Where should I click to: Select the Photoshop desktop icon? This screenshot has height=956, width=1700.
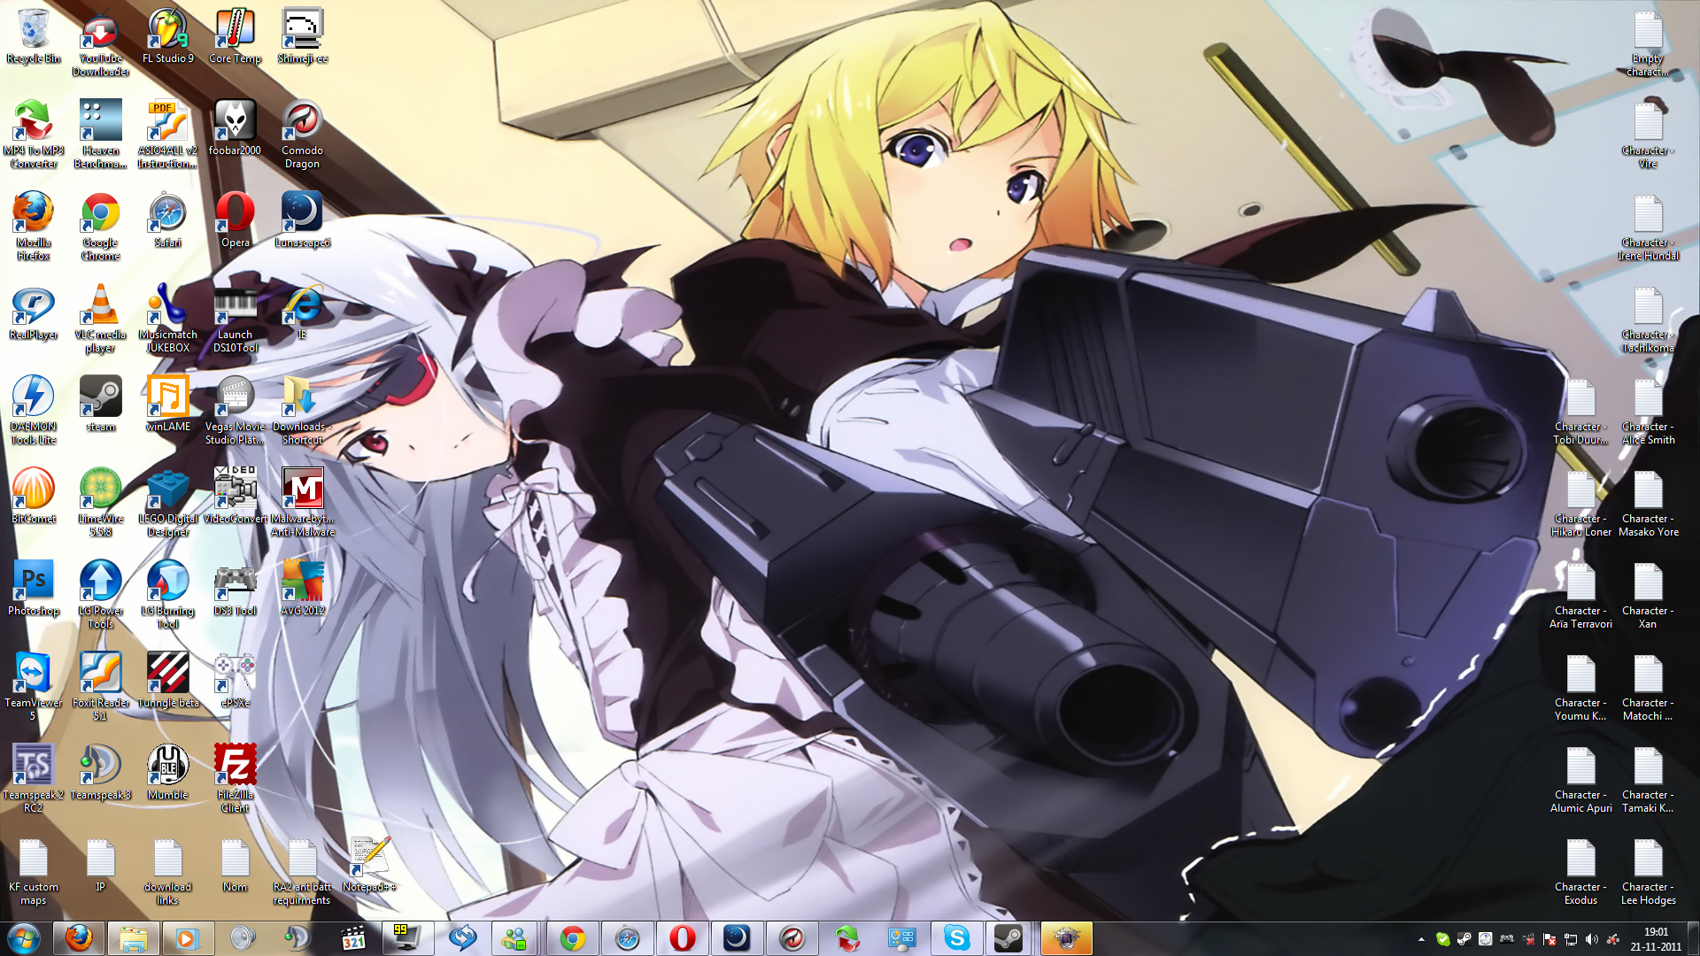34,589
